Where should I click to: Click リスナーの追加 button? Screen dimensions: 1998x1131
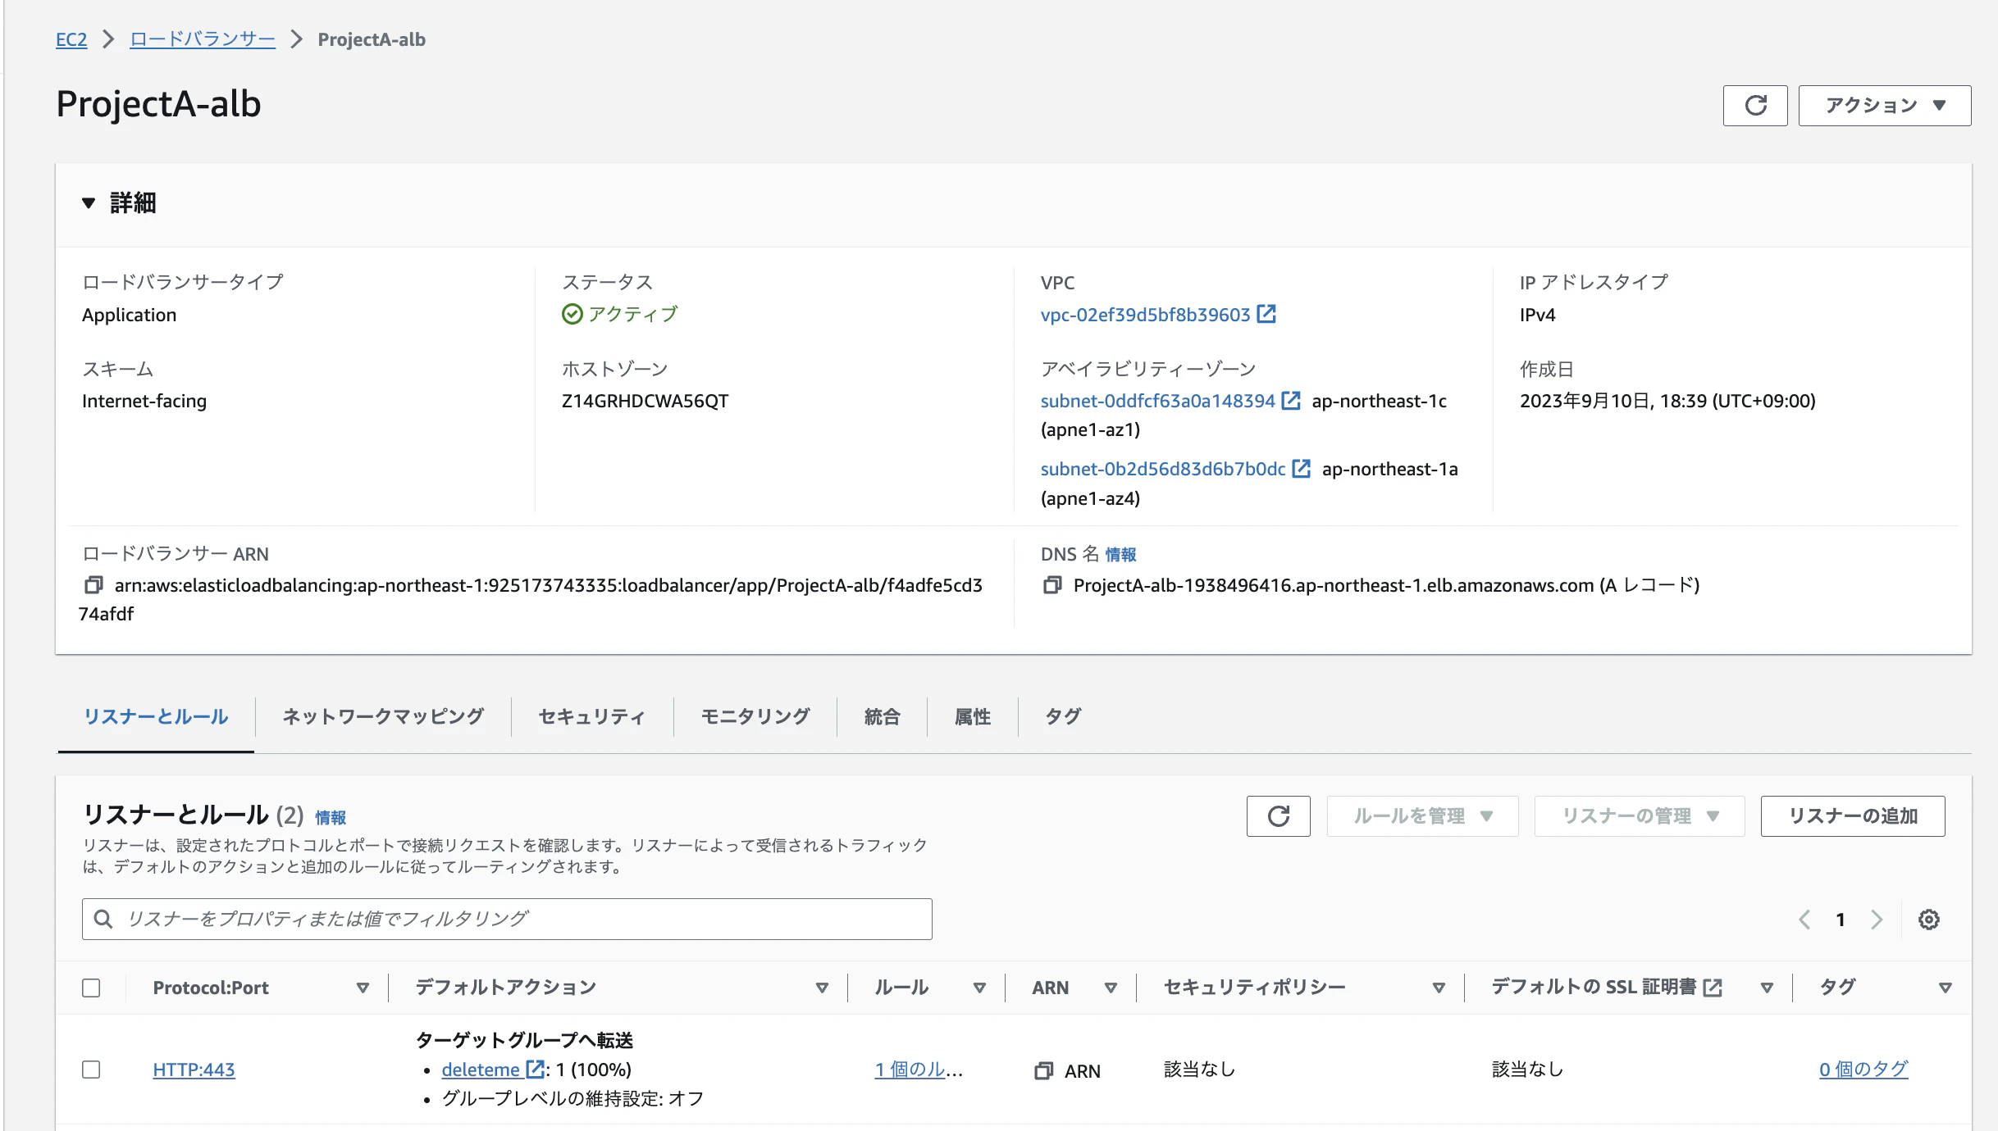[1852, 816]
